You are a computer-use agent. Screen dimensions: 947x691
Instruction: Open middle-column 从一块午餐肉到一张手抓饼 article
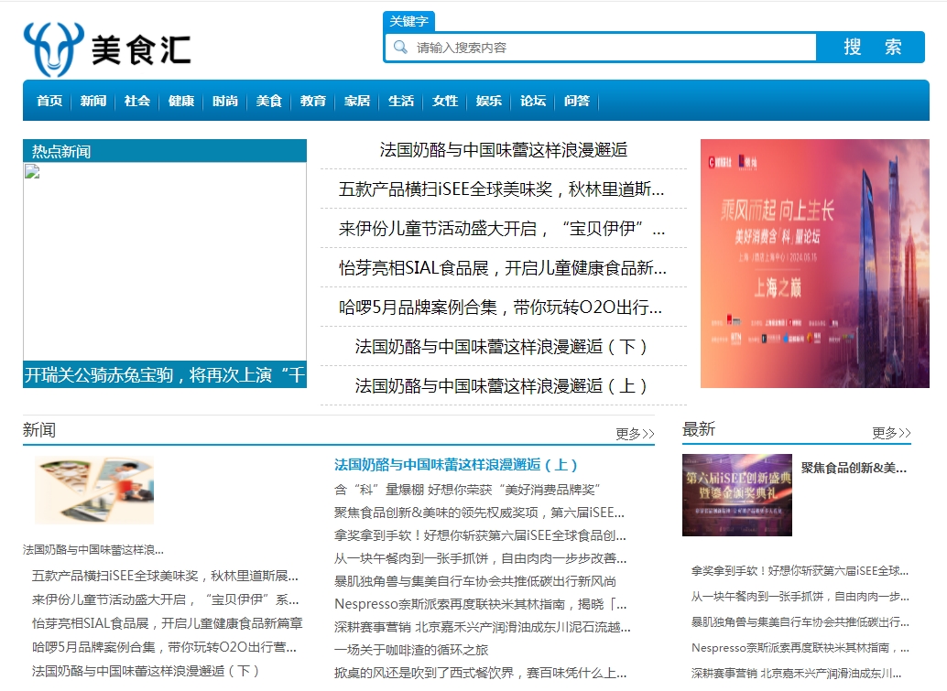(x=480, y=558)
